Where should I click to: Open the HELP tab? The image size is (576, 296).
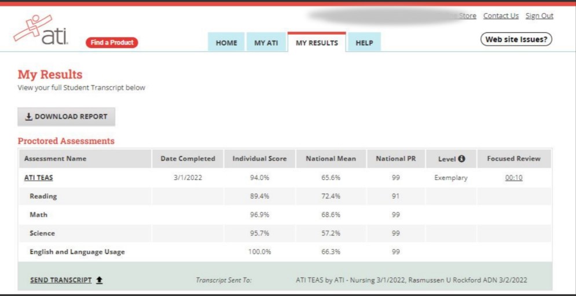tap(364, 43)
